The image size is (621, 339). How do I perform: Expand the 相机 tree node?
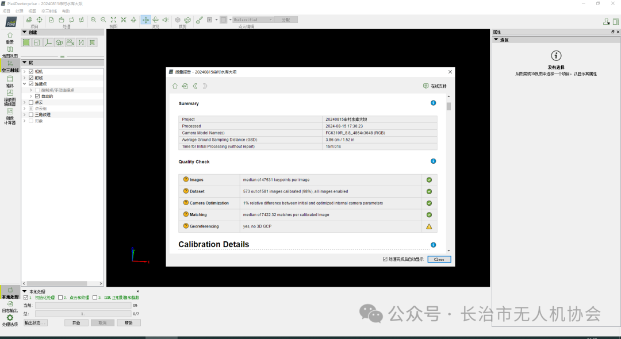(x=25, y=72)
